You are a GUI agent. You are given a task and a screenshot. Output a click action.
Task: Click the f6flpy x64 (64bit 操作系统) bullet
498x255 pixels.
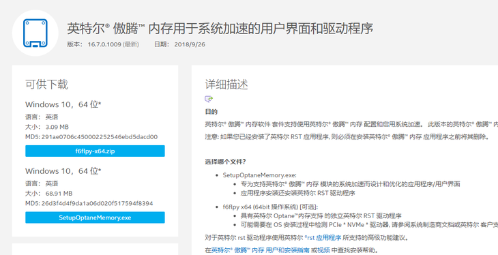coord(270,207)
